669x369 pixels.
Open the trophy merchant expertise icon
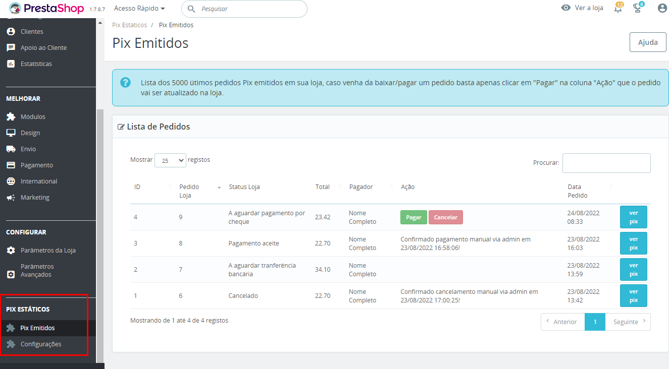tap(638, 8)
